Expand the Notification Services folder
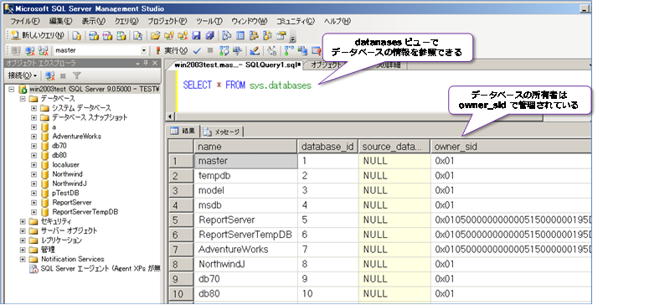670x305 pixels. [23, 259]
